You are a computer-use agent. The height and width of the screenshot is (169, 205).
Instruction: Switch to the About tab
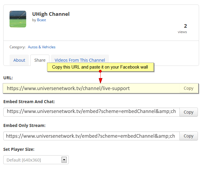click(19, 60)
